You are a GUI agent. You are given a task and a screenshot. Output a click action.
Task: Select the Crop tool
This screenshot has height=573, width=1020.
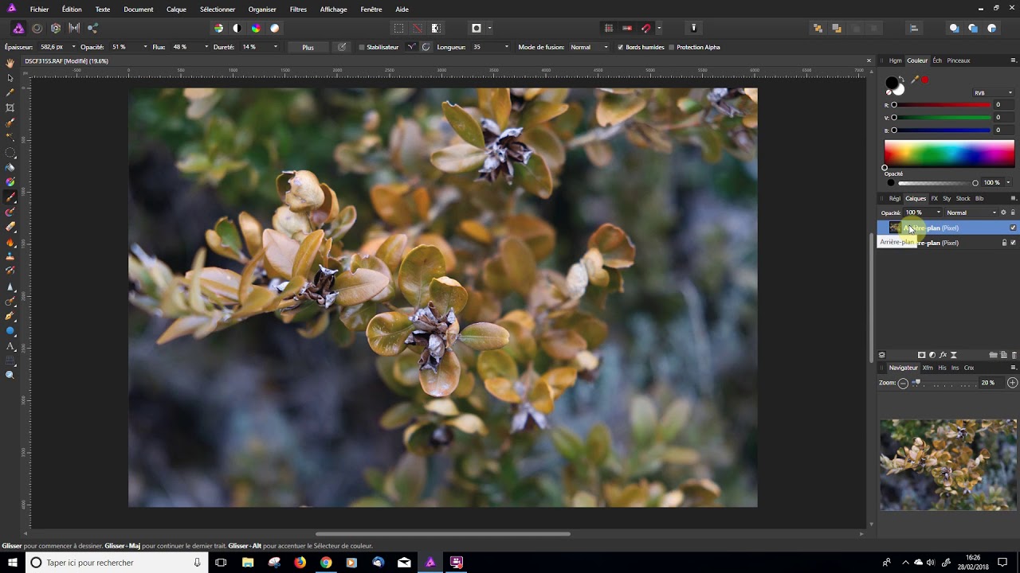[x=10, y=107]
